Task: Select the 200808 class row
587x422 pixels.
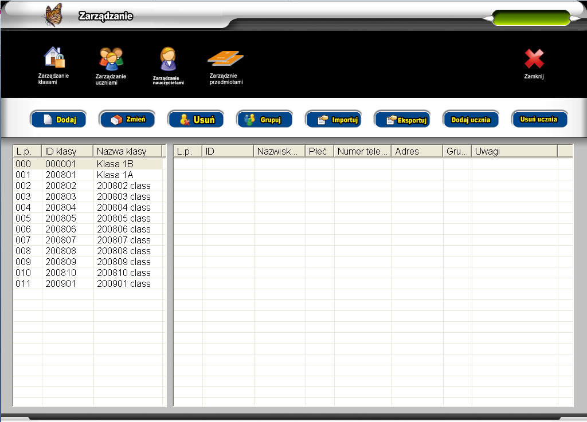Action: click(x=89, y=250)
